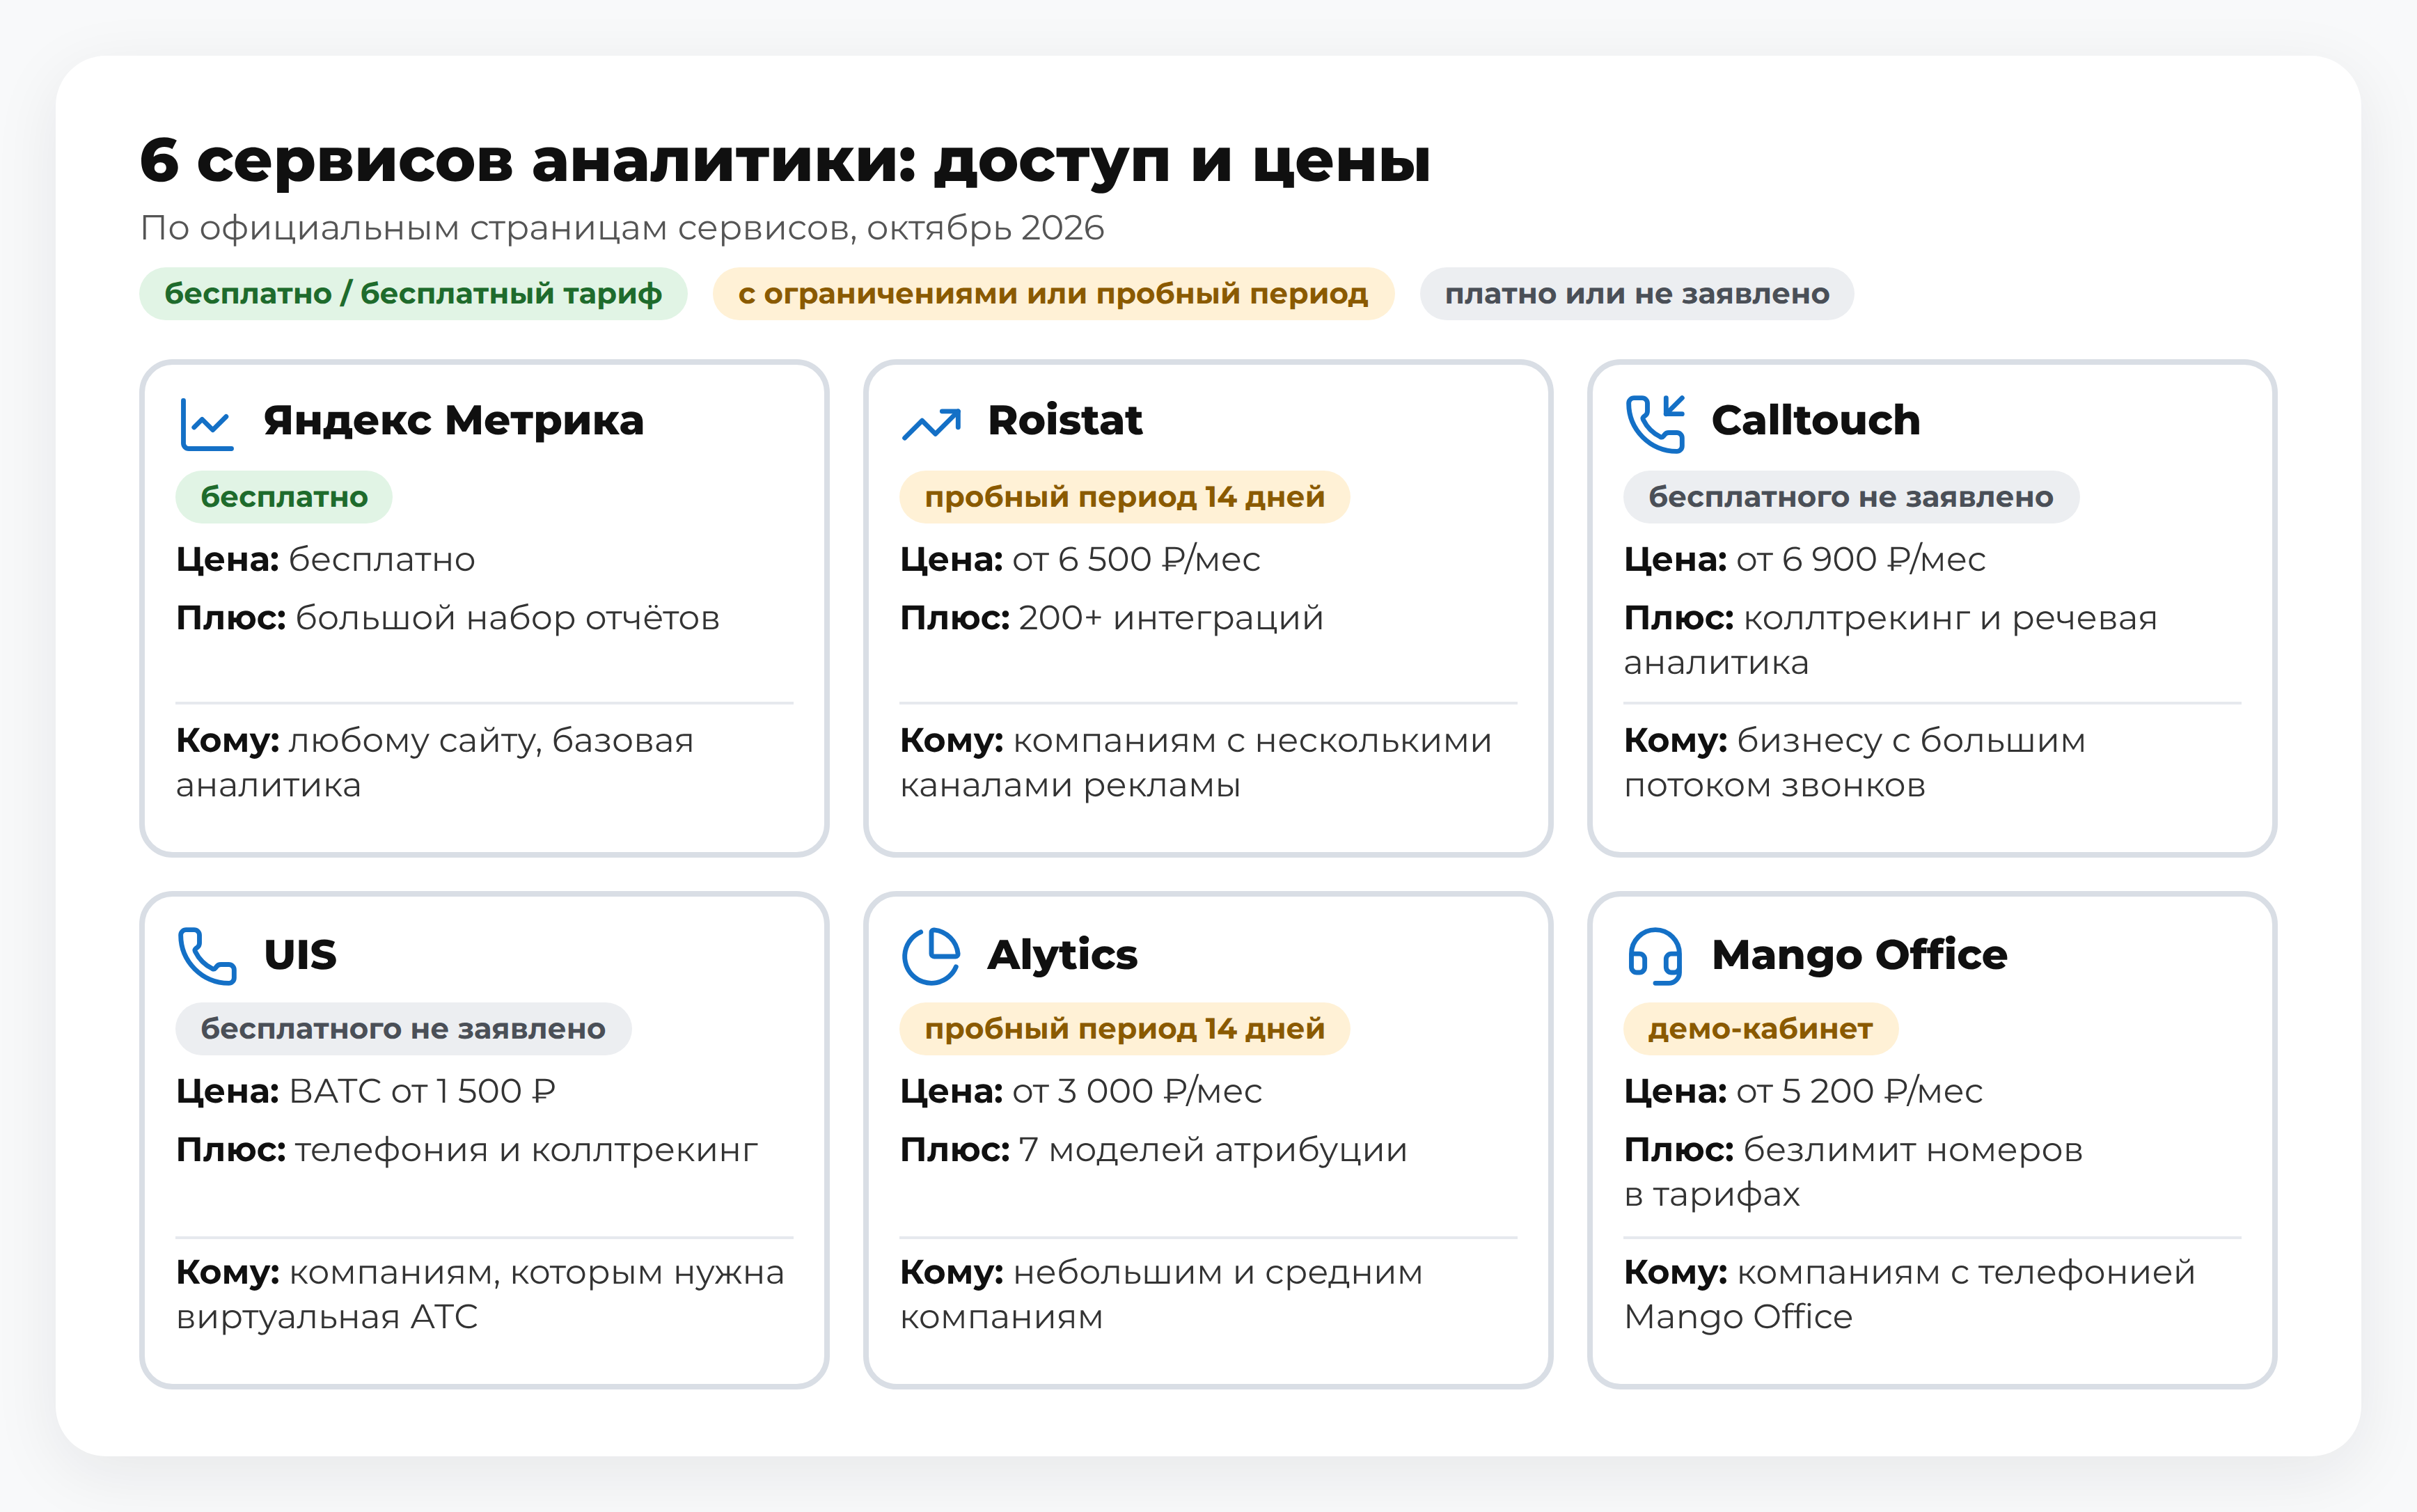2417x1512 pixels.
Task: Click UIS's 'бесплатного не заявлено' badge
Action: click(x=403, y=1029)
